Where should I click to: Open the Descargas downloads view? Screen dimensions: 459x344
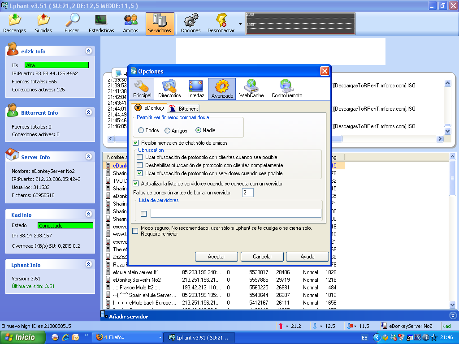click(x=14, y=23)
